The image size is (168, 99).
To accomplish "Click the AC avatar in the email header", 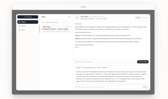I will [77, 18].
